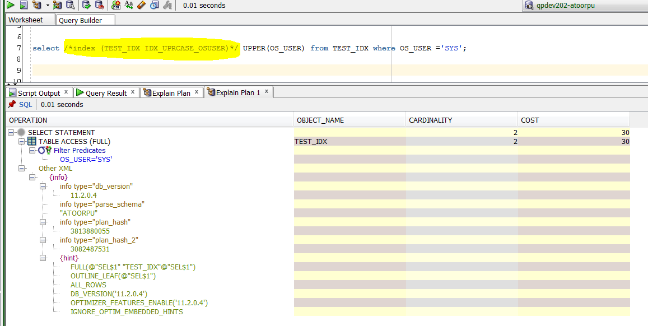This screenshot has width=648, height=326.
Task: Collapse the TABLE ACCESS (FULL) node
Action: pyautogui.click(x=21, y=142)
